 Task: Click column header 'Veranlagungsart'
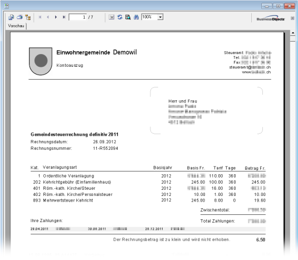(x=60, y=168)
